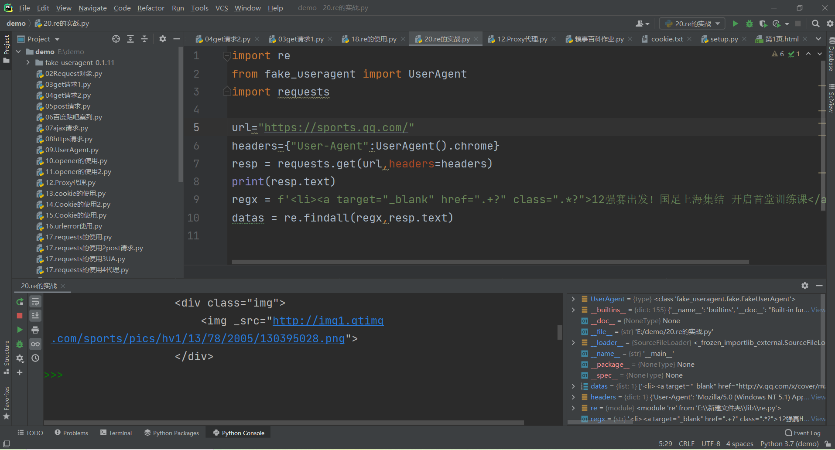This screenshot has width=835, height=450.
Task: Hide the Project tool window
Action: (177, 39)
